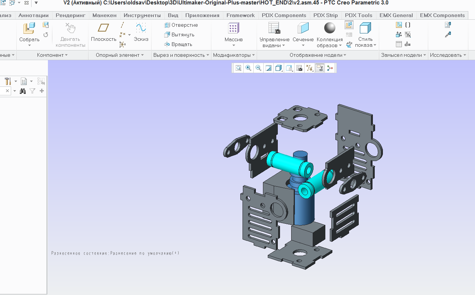Toggle datum display filters in view toolbar
The height and width of the screenshot is (295, 475).
[x=309, y=68]
